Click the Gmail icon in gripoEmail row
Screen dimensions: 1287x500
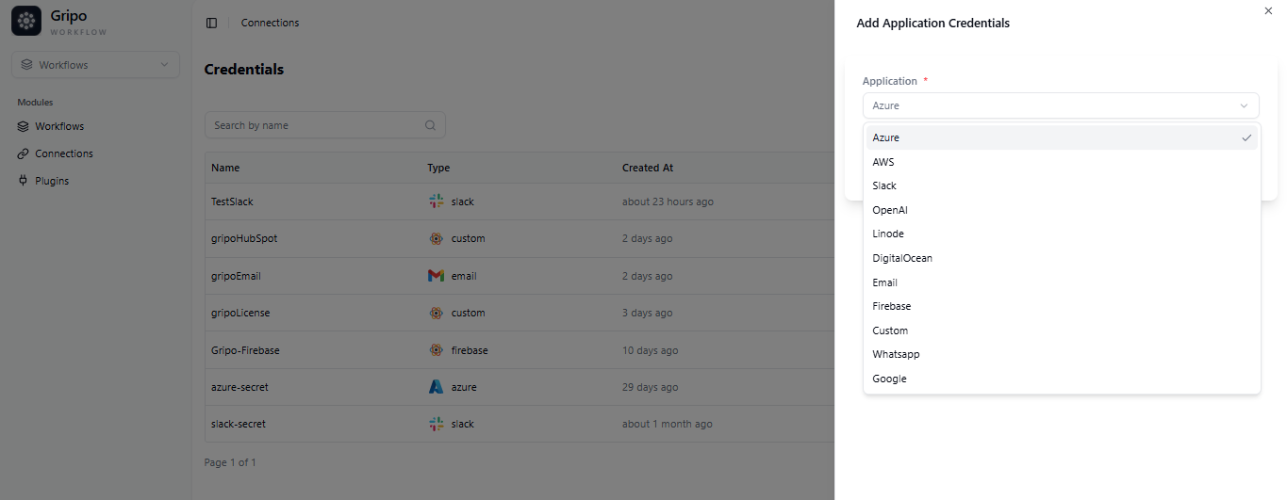[x=436, y=276]
